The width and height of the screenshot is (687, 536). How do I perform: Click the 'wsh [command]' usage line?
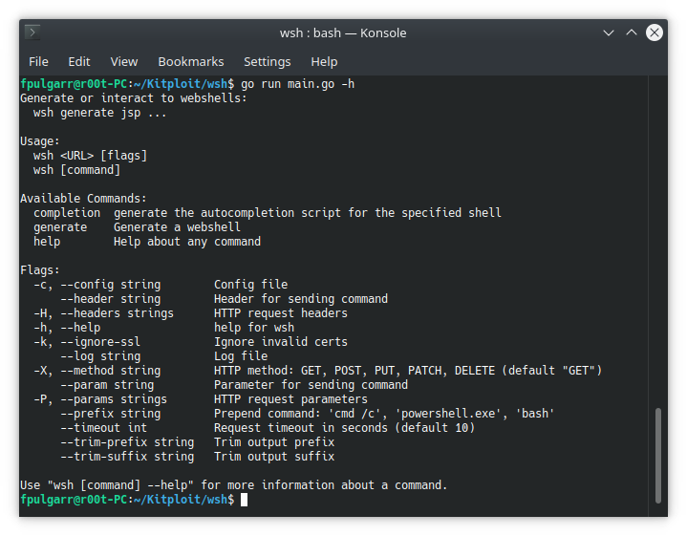pos(76,170)
